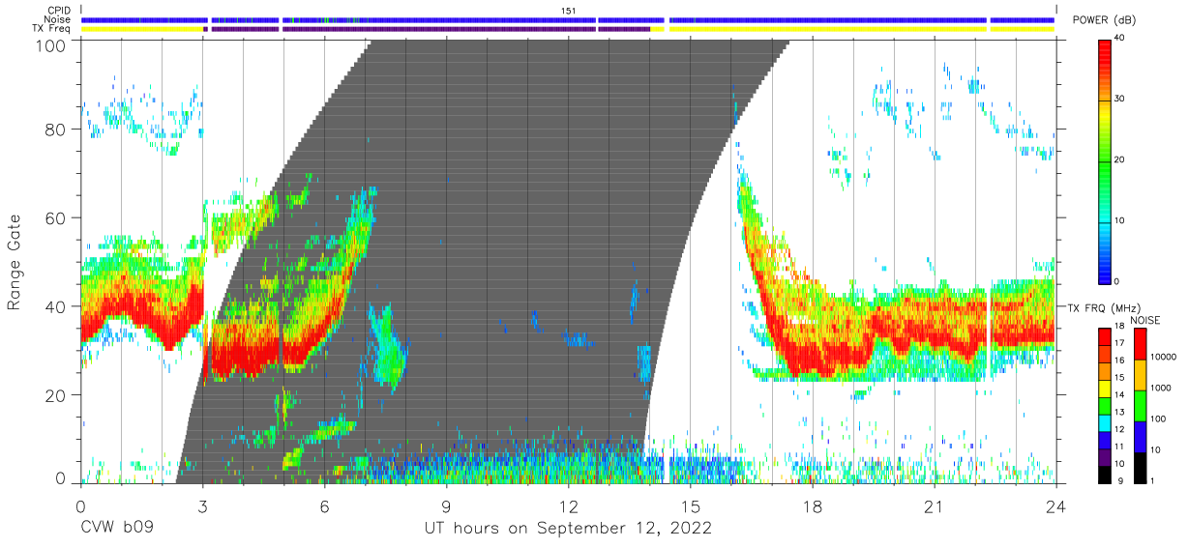1188x548 pixels.
Task: Click power scale value 30
Action: click(x=1121, y=99)
